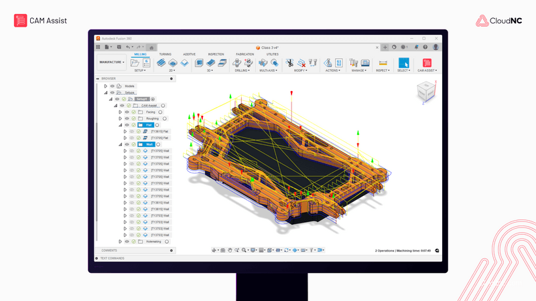Hide the Facing folder via eye icon
This screenshot has width=536, height=301.
point(126,112)
